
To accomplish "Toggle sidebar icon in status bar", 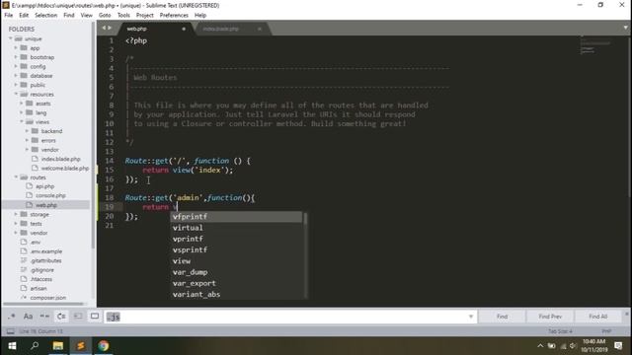I will [x=11, y=331].
